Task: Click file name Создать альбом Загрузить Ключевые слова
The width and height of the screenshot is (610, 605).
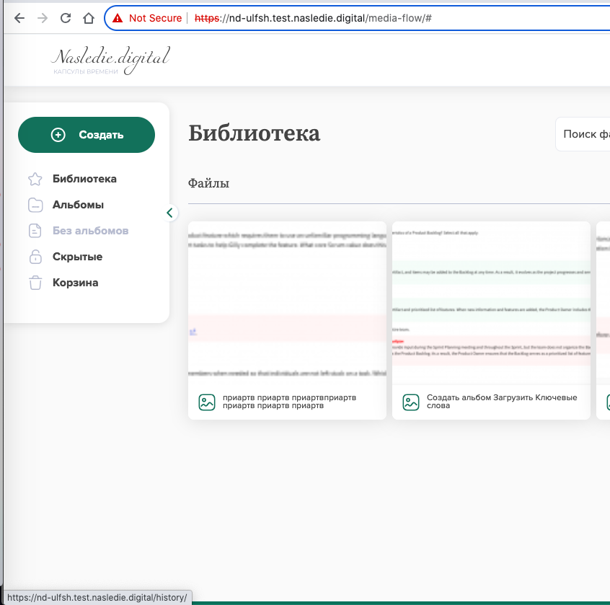Action: [x=502, y=402]
